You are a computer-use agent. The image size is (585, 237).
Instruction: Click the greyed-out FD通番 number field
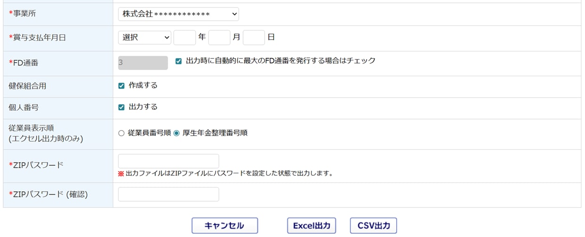coord(143,63)
